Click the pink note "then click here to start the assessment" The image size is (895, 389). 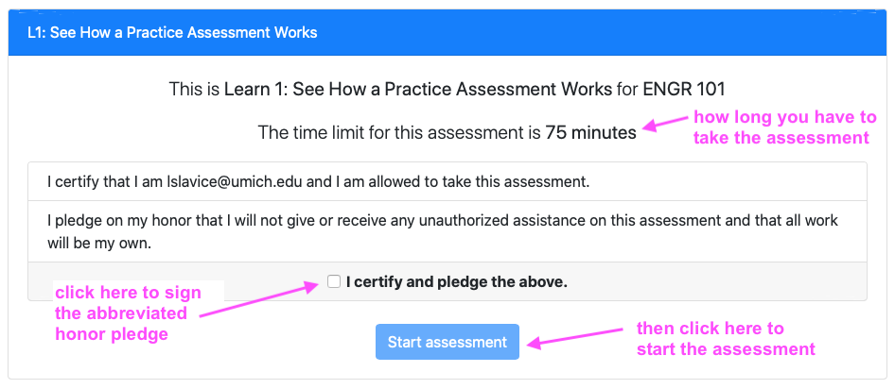click(726, 338)
